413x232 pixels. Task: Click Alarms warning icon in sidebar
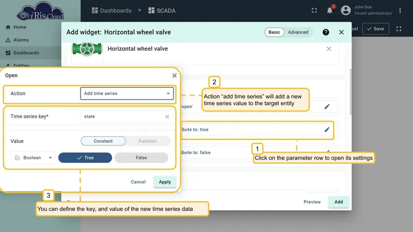tap(8, 40)
